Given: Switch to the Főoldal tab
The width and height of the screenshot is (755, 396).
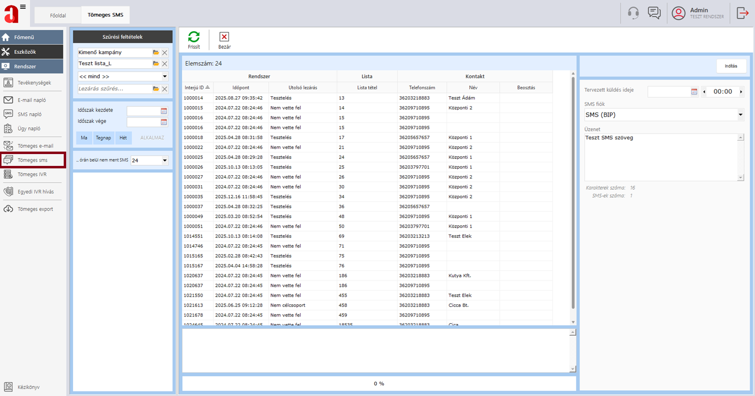Looking at the screenshot, I should coord(58,15).
